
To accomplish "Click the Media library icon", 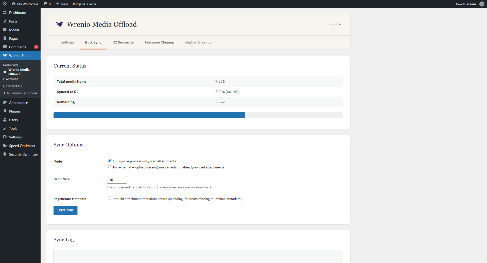I will pyautogui.click(x=5, y=30).
